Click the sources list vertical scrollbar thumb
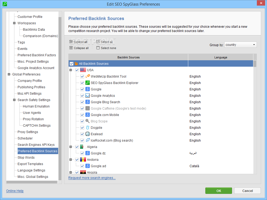Viewport: 267px width, 200px height. click(x=255, y=64)
